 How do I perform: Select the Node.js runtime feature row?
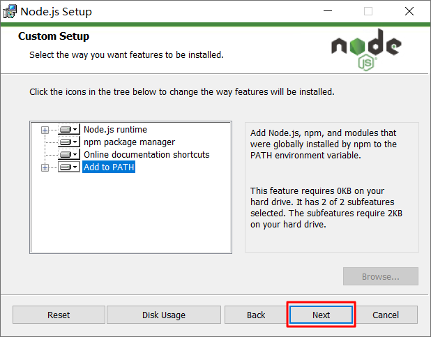point(115,129)
